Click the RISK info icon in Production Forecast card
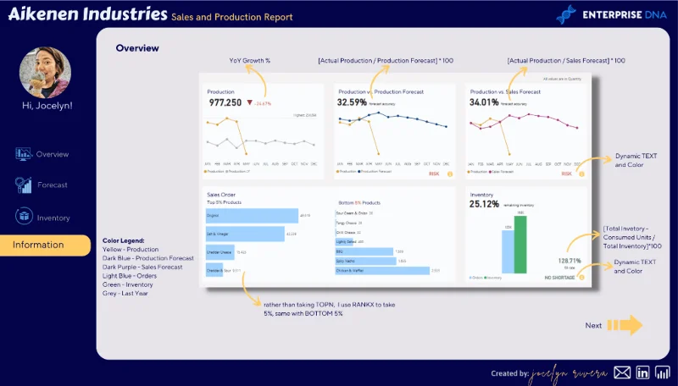 450,174
